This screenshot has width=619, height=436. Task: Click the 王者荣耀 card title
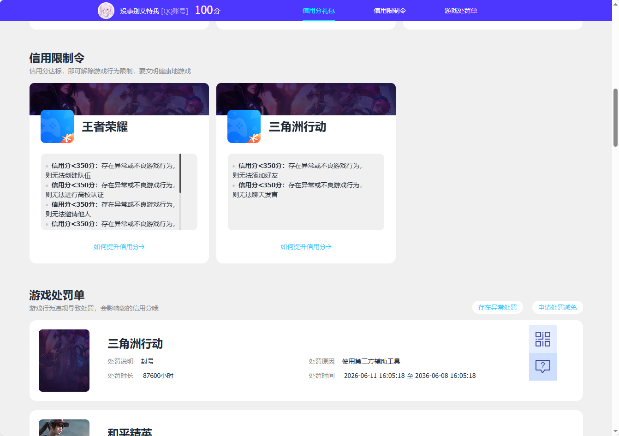[x=105, y=127]
